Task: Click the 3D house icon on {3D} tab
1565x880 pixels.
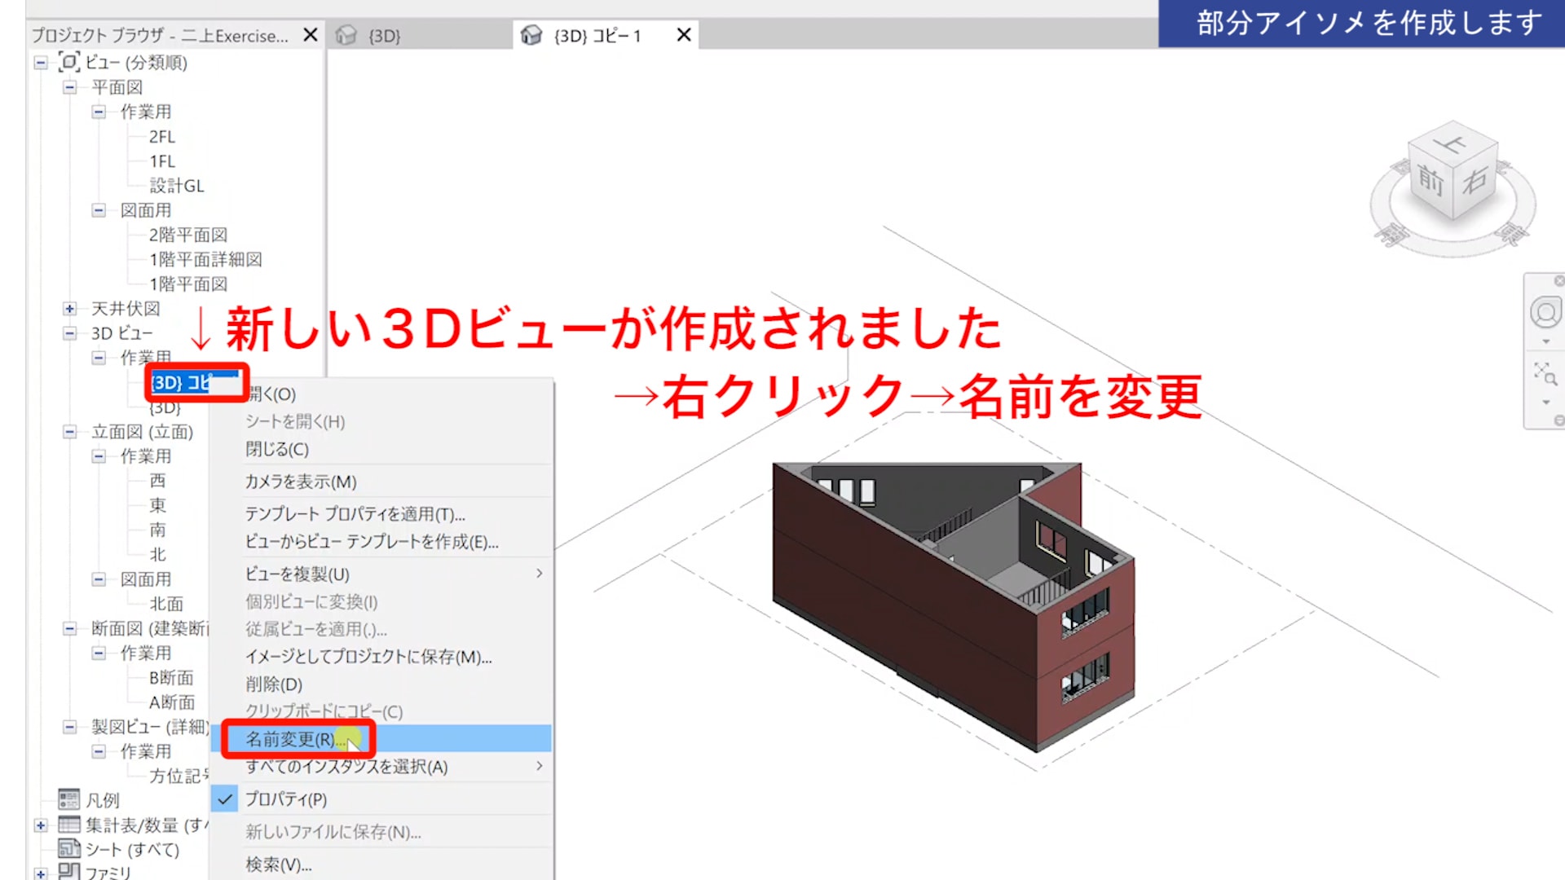Action: (x=346, y=36)
